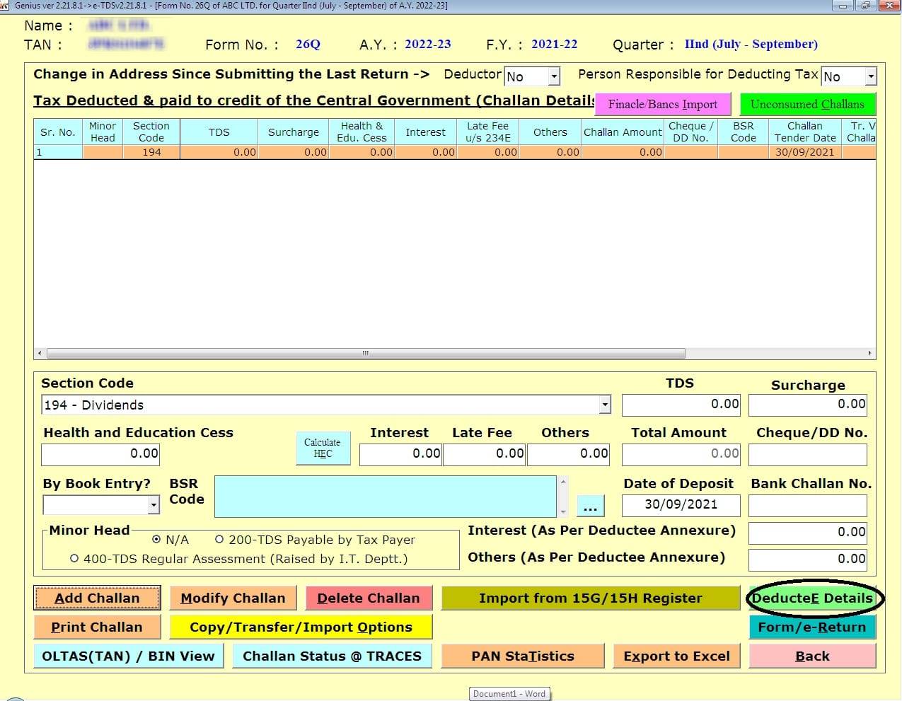The image size is (902, 701).
Task: Open the Section Code dropdown
Action: [x=604, y=405]
